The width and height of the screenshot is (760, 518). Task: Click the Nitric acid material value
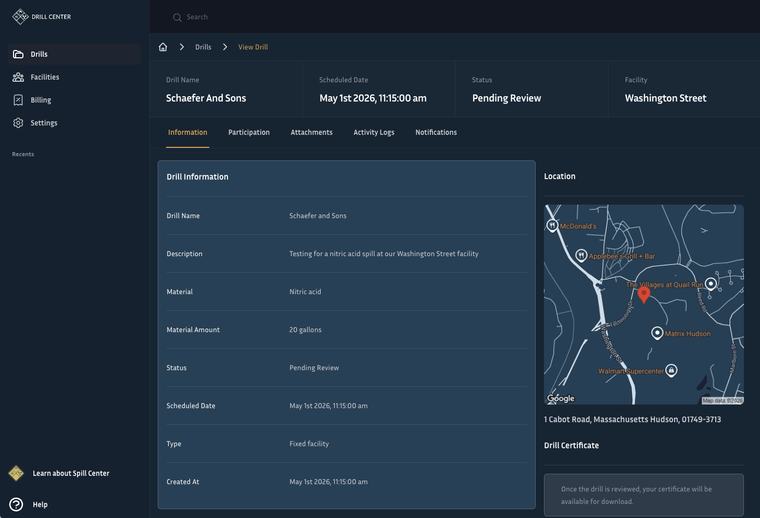[x=305, y=292]
